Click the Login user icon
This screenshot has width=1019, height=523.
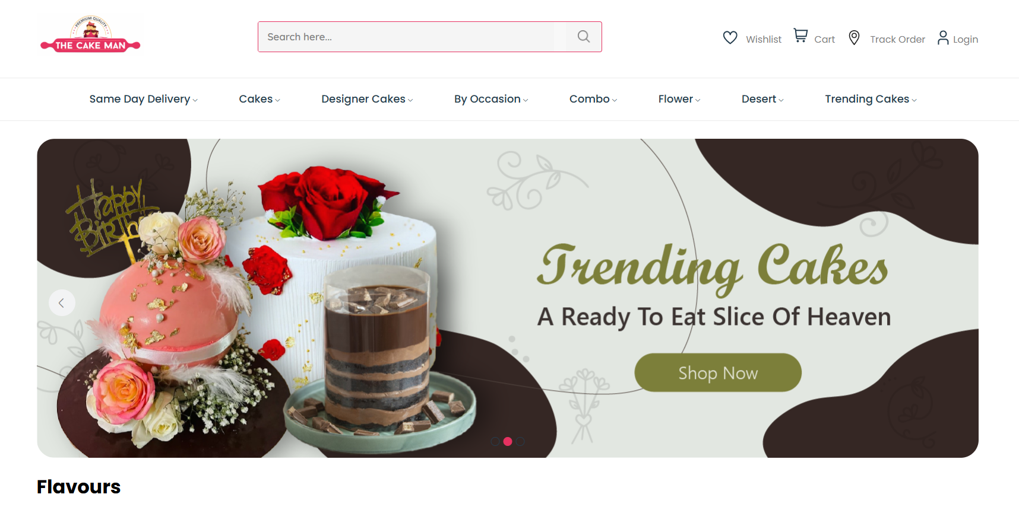pyautogui.click(x=943, y=38)
